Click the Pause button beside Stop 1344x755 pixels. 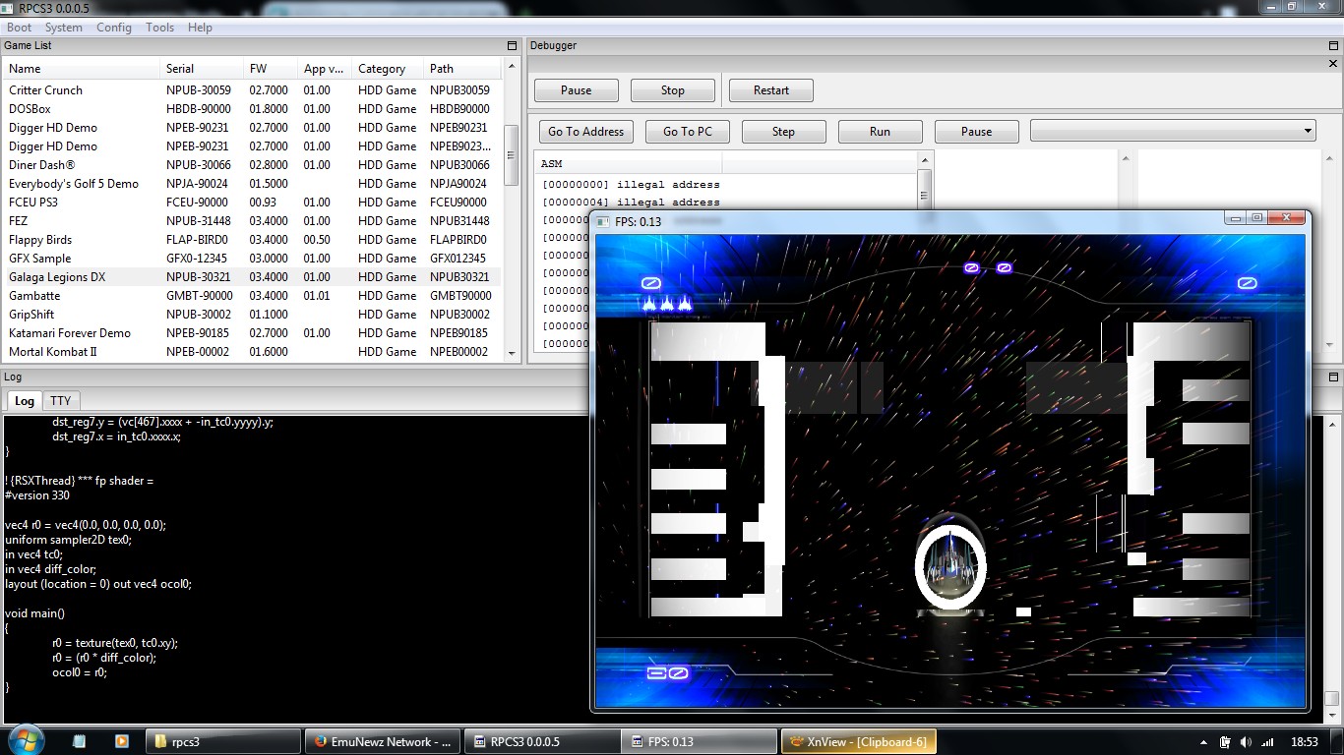click(x=577, y=90)
